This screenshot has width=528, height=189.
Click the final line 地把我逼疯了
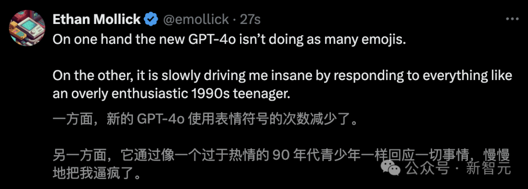pyautogui.click(x=96, y=173)
